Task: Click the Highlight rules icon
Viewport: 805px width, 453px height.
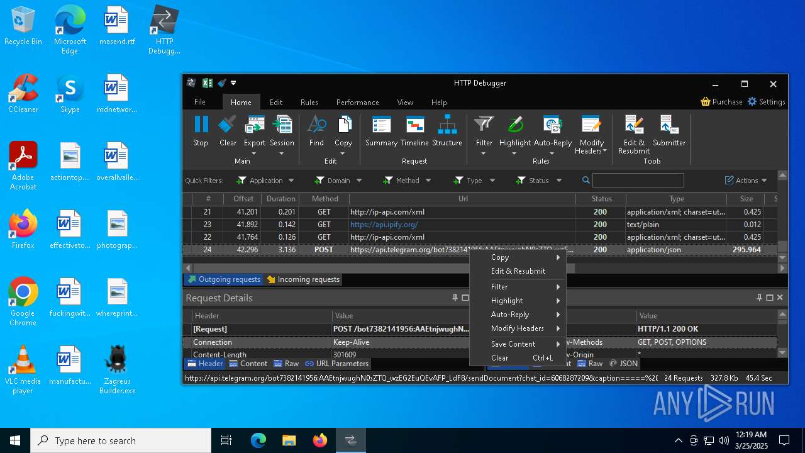Action: coord(515,125)
